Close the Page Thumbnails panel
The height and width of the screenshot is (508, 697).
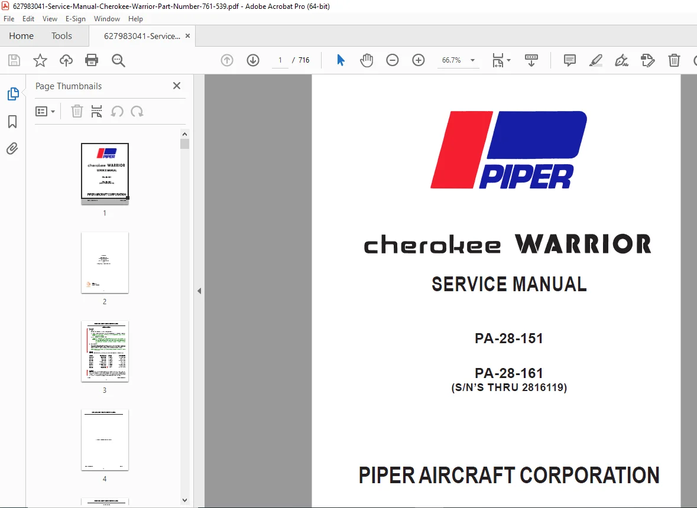pyautogui.click(x=177, y=86)
